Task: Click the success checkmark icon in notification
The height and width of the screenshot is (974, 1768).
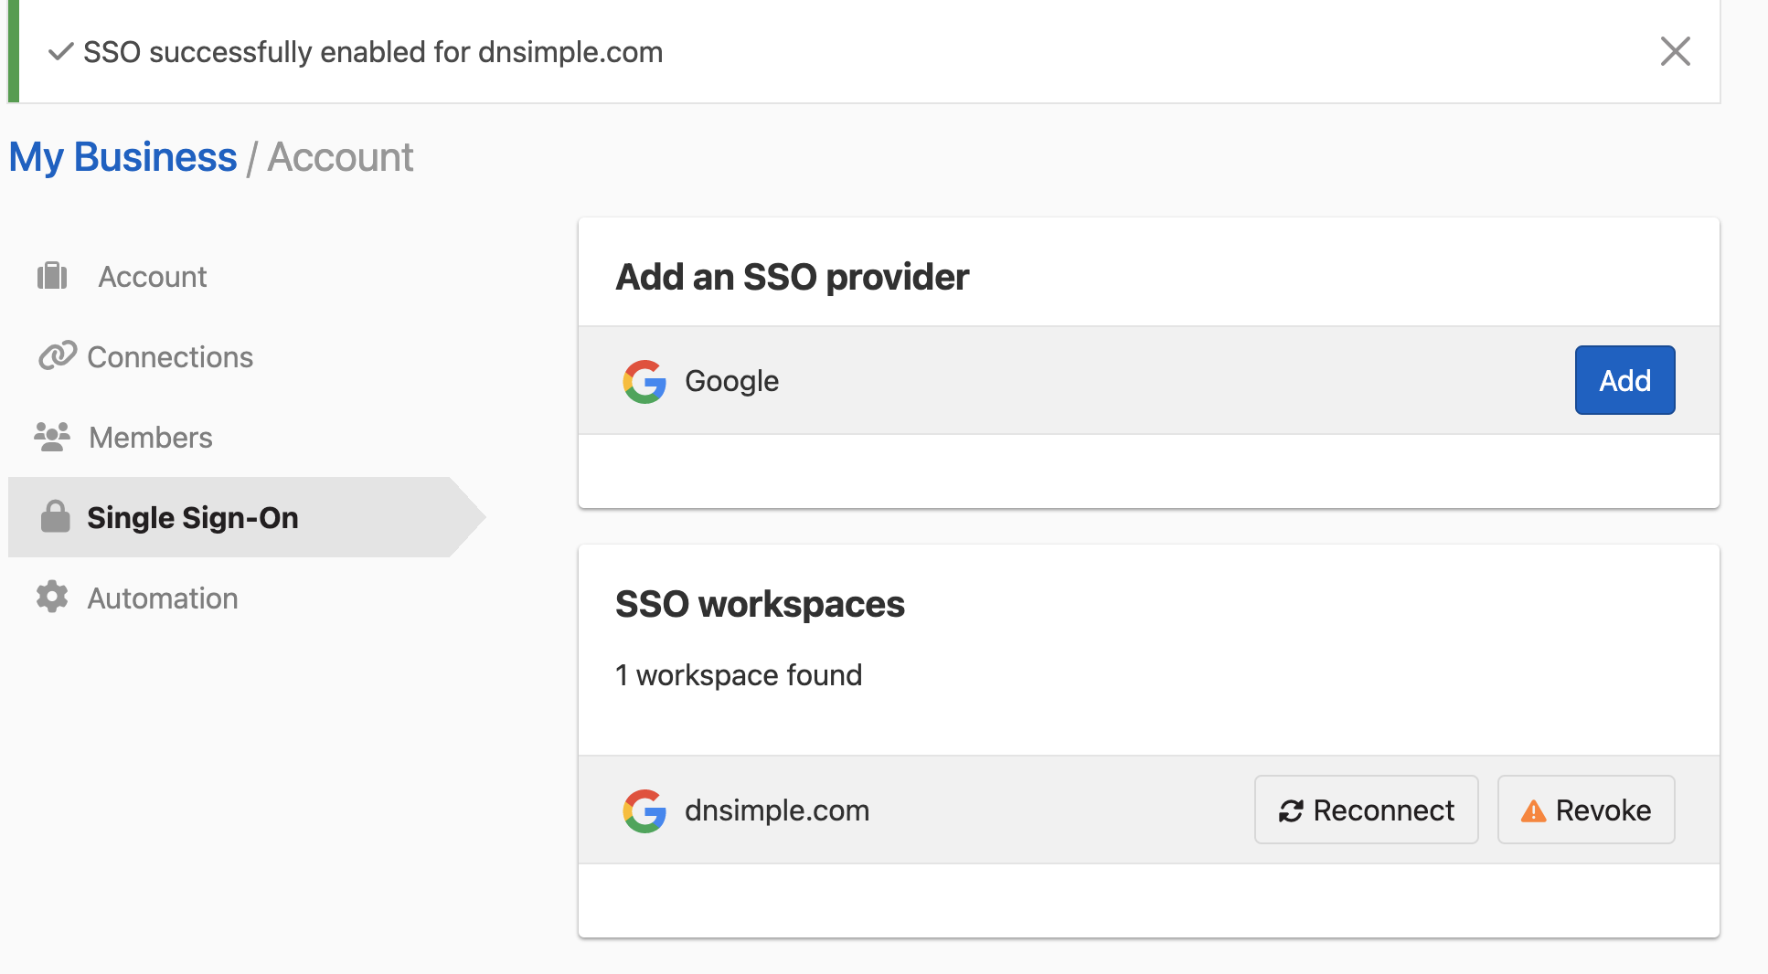Action: pyautogui.click(x=60, y=52)
